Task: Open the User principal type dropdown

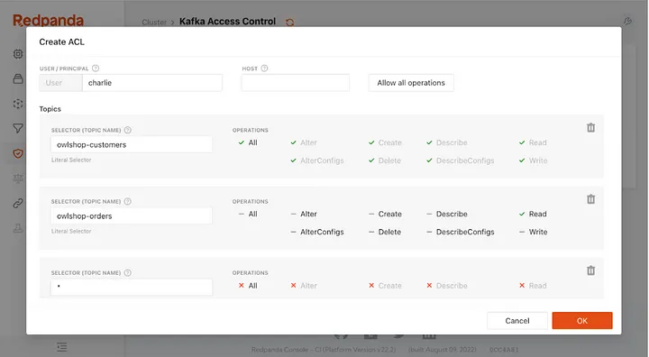Action: [61, 83]
